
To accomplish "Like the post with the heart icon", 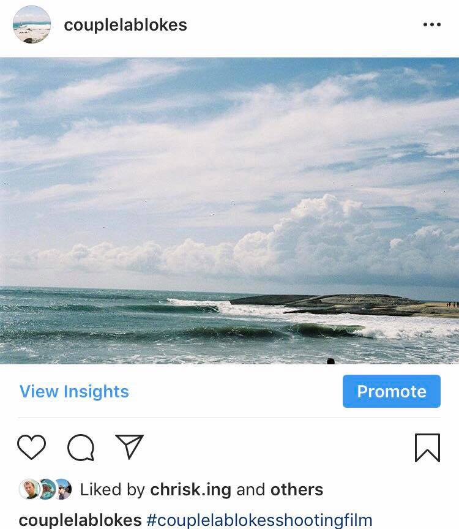I will (x=32, y=447).
